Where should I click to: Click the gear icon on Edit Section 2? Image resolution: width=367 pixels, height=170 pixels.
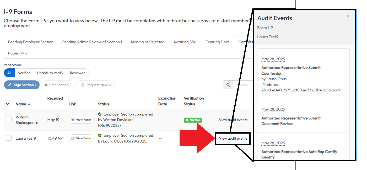pos(46,85)
